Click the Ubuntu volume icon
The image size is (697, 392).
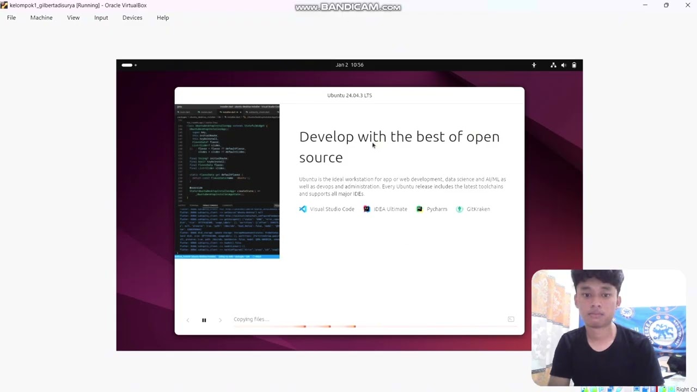(564, 65)
